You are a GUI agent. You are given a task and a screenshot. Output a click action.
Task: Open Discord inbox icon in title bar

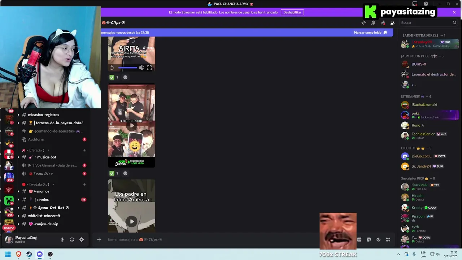[415, 4]
